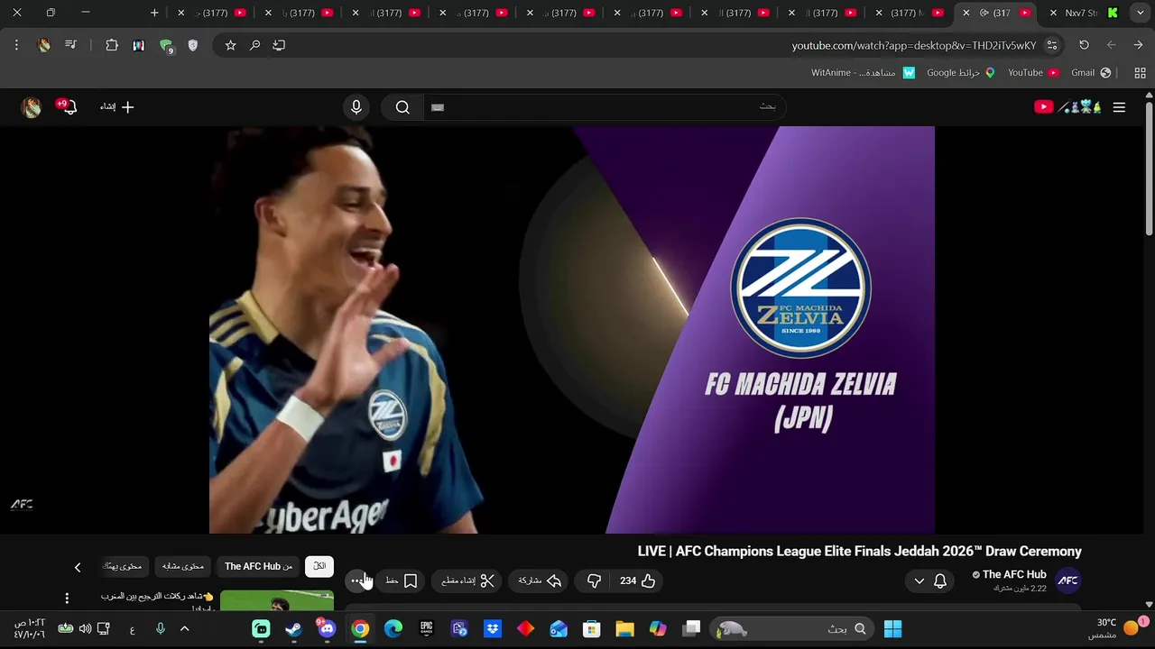Viewport: 1155px width, 649px height.
Task: View site information icon in address bar
Action: [1052, 45]
